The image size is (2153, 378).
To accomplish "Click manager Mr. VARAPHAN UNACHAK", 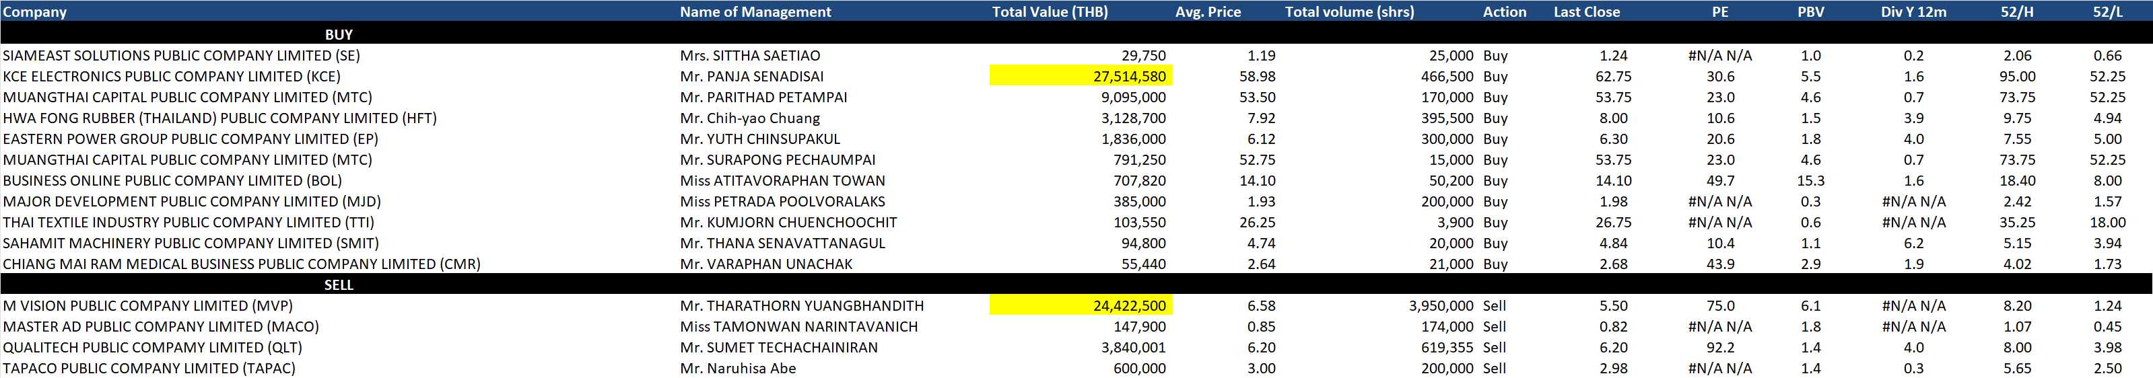I will (765, 264).
